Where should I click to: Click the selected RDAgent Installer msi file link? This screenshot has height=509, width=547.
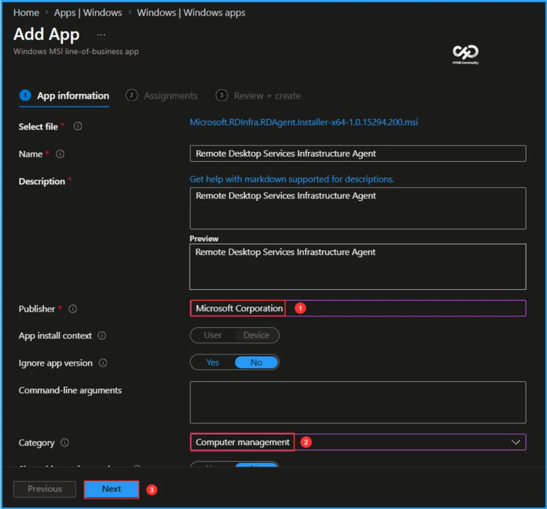point(304,122)
